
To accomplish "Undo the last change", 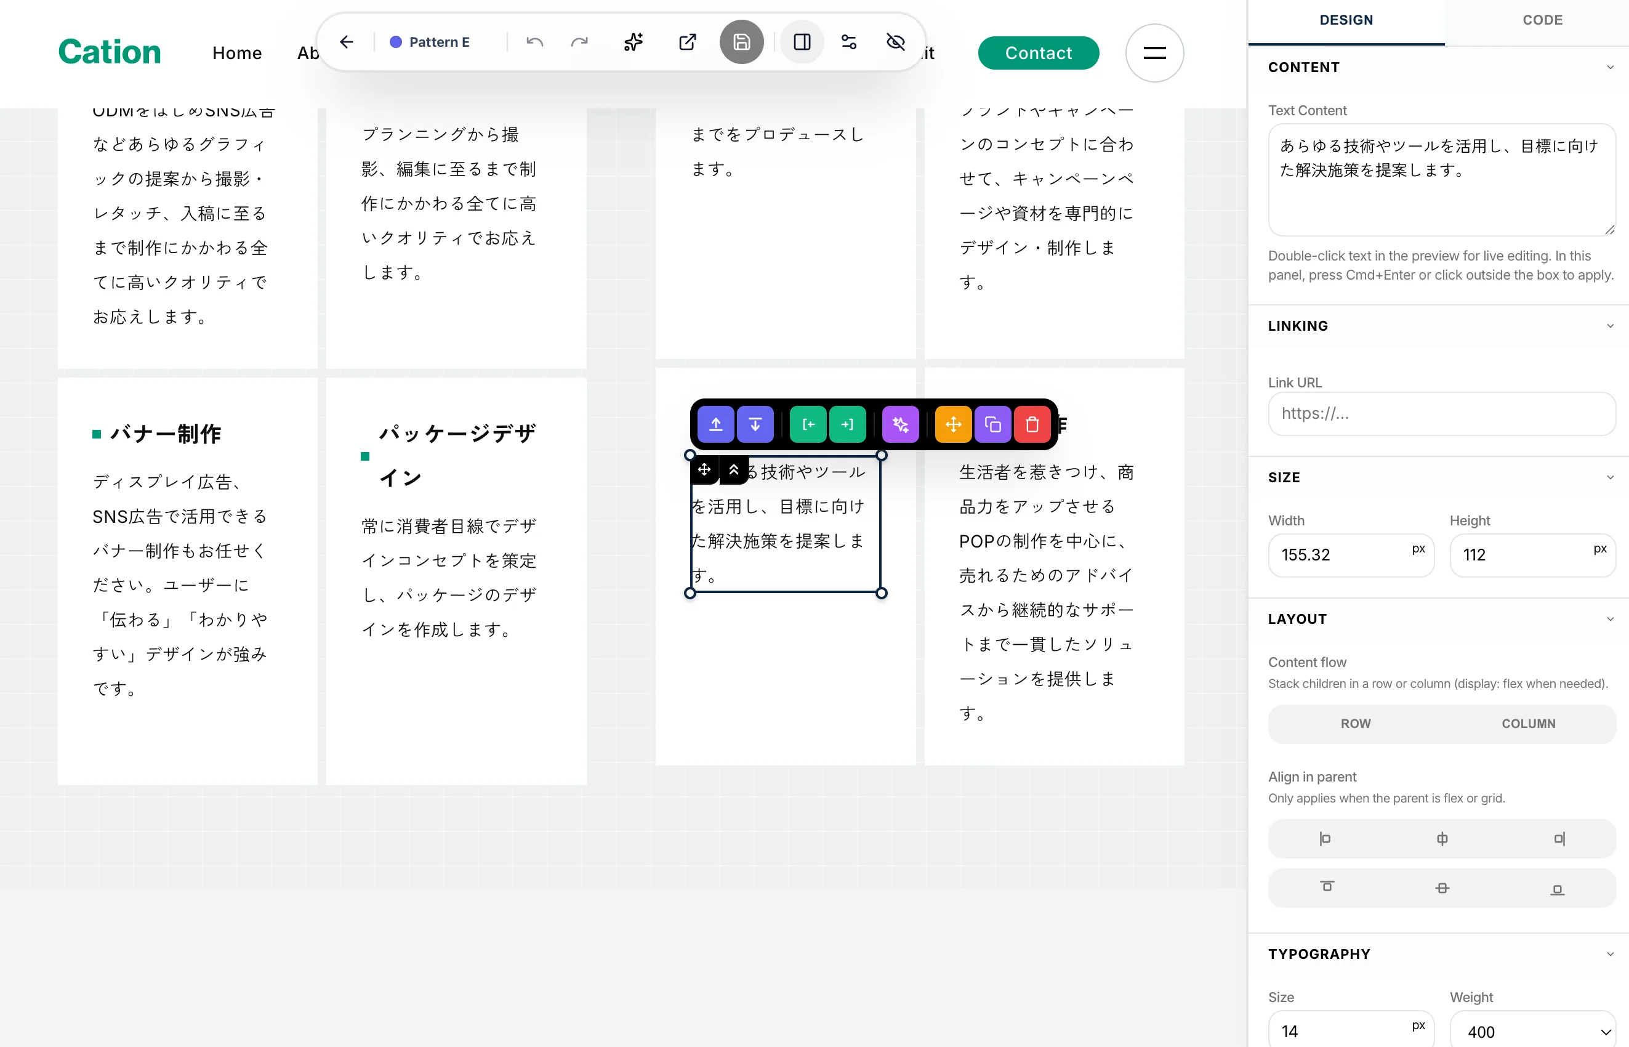I will (535, 42).
